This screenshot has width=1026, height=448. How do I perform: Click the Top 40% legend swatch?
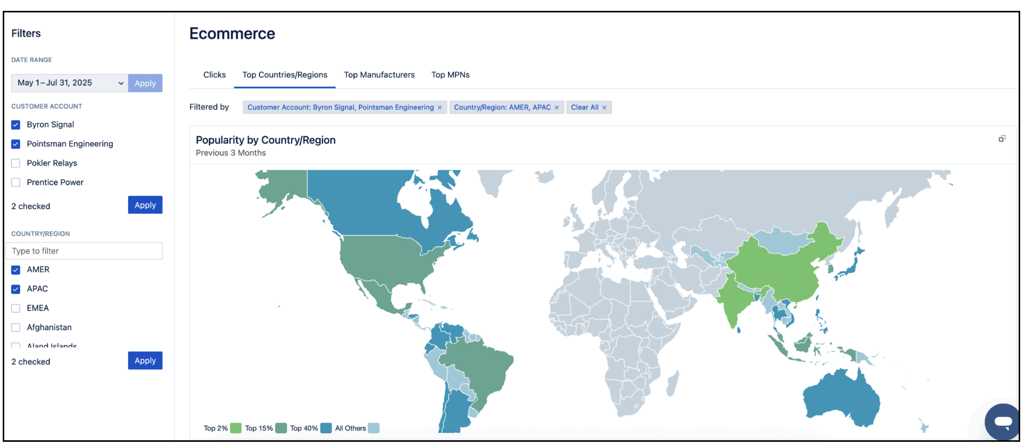coord(326,428)
